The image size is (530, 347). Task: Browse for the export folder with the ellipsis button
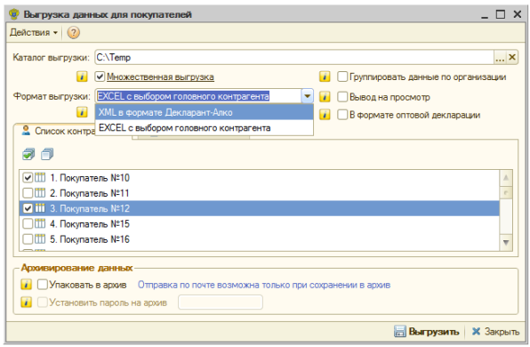pyautogui.click(x=500, y=58)
